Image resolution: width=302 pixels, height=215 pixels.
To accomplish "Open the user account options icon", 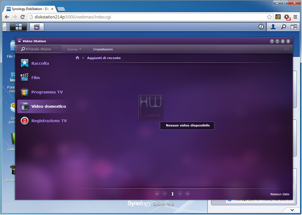I will [273, 27].
